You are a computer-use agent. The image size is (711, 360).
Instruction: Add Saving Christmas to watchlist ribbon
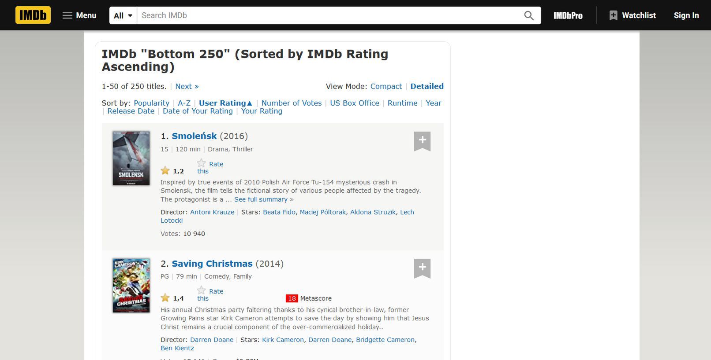(422, 268)
